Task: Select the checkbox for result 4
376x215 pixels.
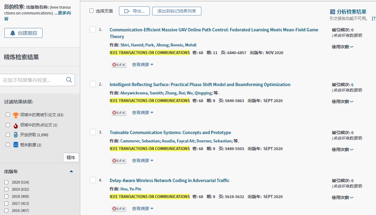Action: [93, 180]
